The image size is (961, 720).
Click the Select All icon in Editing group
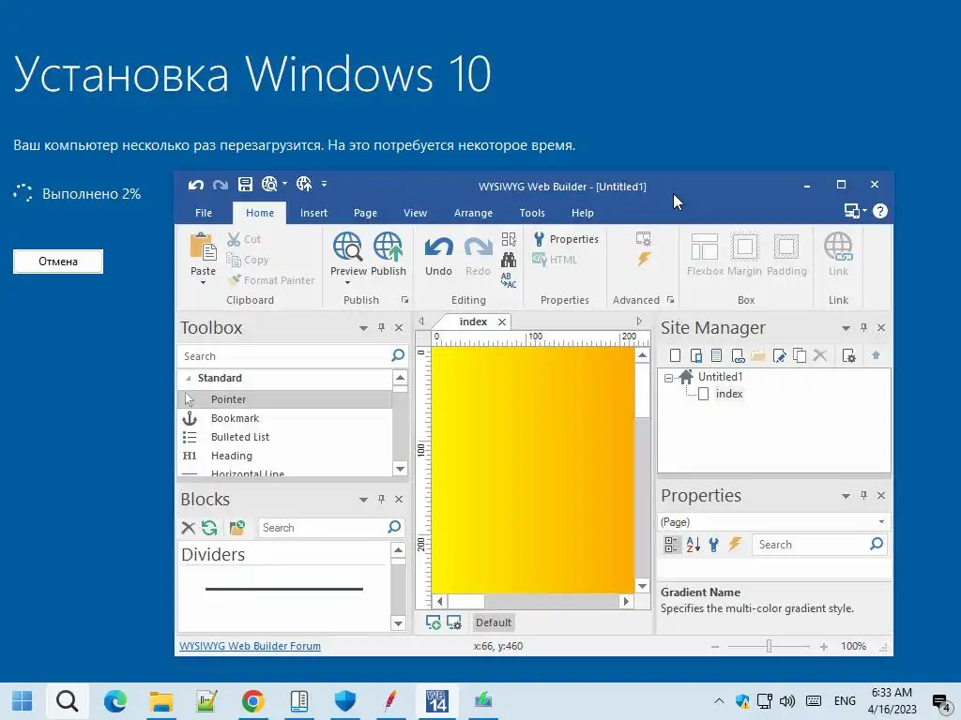(509, 239)
